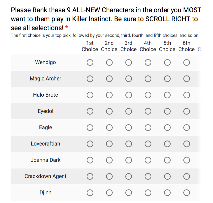Choose 4th Choice for Djinn
The width and height of the screenshot is (213, 203).
click(148, 193)
